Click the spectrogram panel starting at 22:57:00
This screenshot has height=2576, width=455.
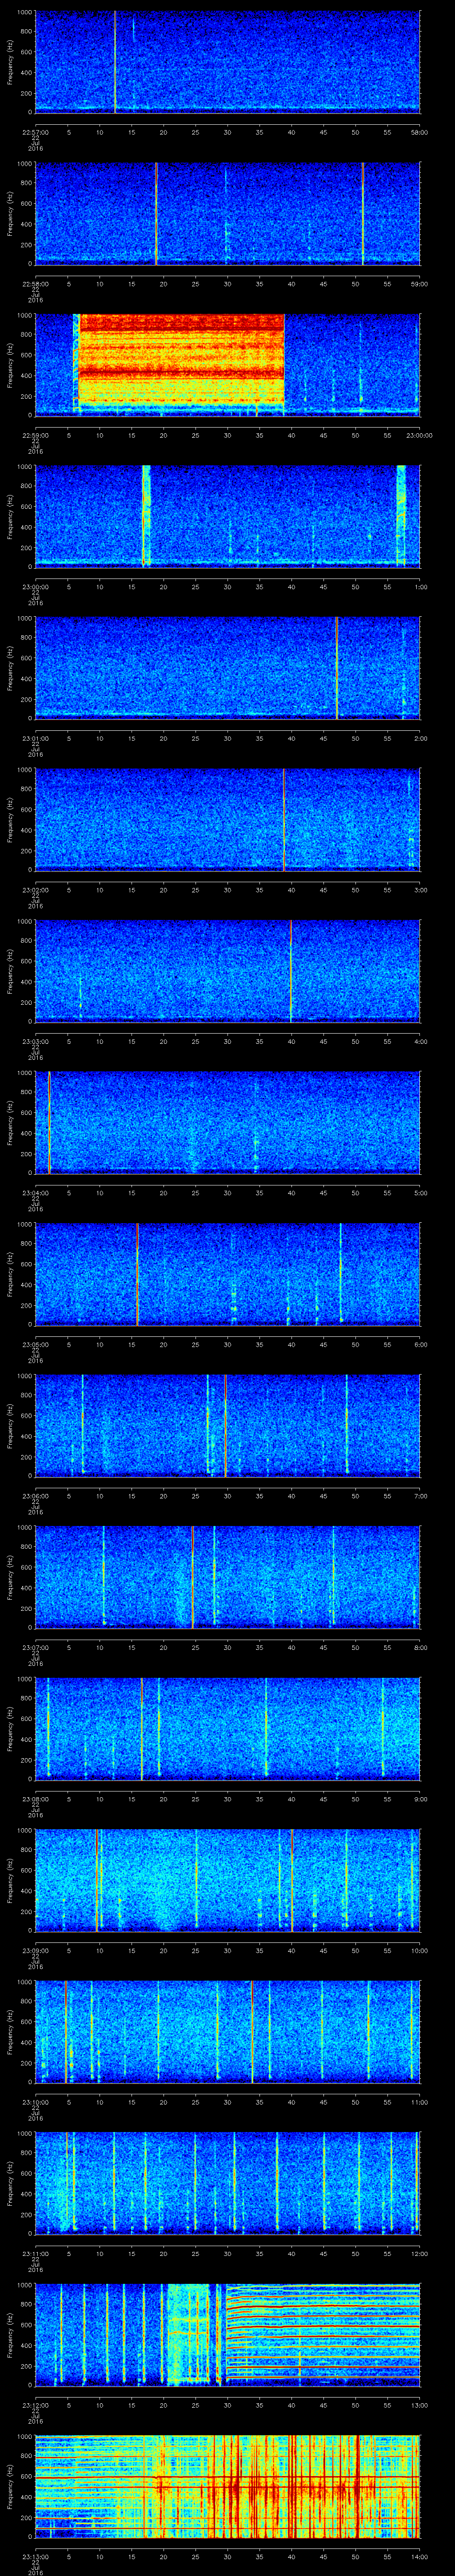[x=228, y=62]
